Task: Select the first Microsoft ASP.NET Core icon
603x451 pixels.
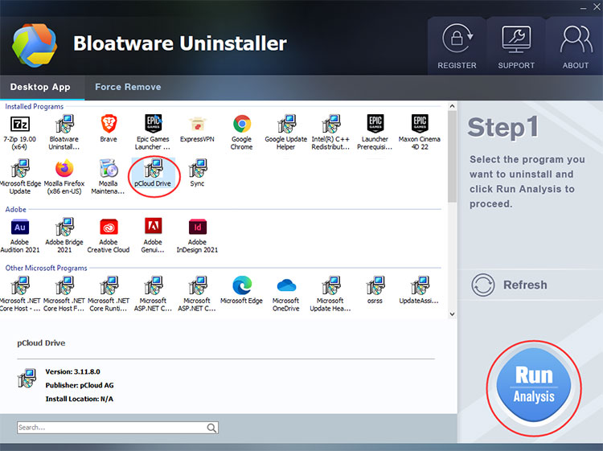Action: (x=153, y=285)
